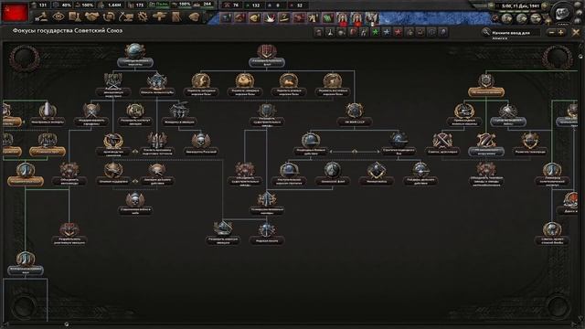Open the round map mode button top-right
The width and height of the screenshot is (585, 329).
pos(561,12)
